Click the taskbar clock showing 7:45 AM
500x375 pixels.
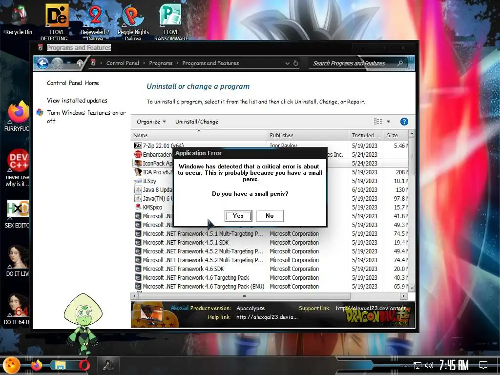pyautogui.click(x=454, y=365)
